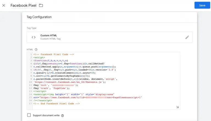Click End Facebook Pixel Code comment line
This screenshot has width=211, height=121.
click(x=57, y=104)
